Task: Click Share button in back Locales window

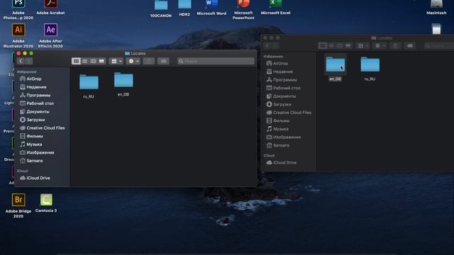Action: 395,45
